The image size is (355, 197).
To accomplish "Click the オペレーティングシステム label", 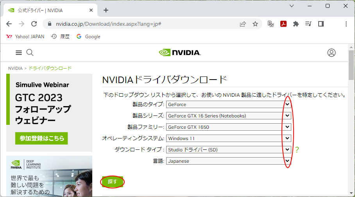I will [133, 138].
